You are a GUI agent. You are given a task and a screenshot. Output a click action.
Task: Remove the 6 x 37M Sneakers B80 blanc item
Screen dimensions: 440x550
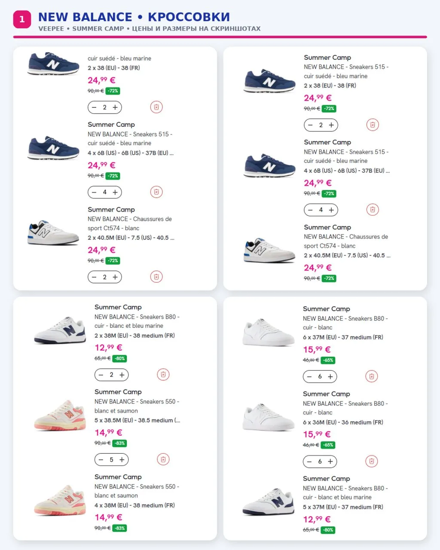tap(372, 376)
